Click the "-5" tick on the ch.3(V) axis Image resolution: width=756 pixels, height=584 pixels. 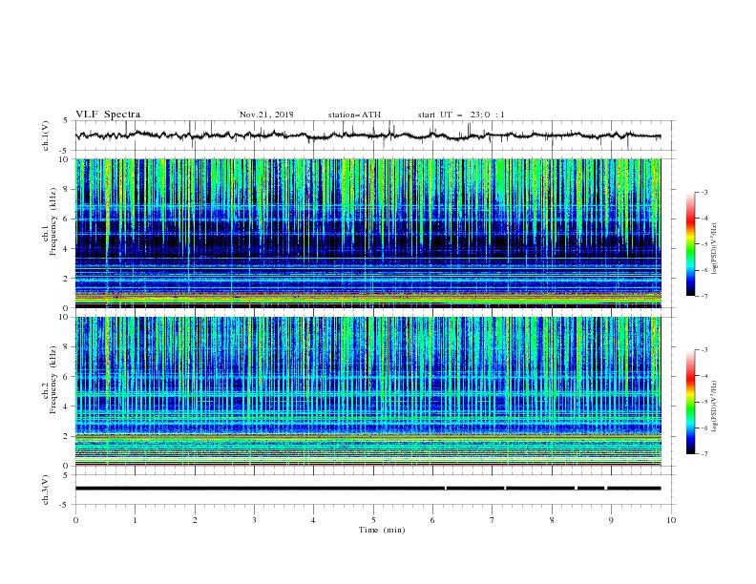point(65,505)
